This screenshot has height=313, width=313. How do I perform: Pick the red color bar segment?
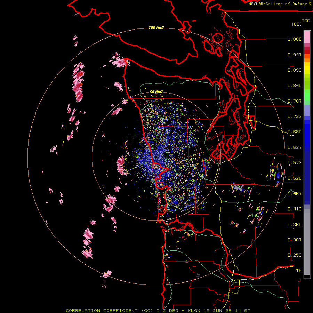tap(307, 52)
